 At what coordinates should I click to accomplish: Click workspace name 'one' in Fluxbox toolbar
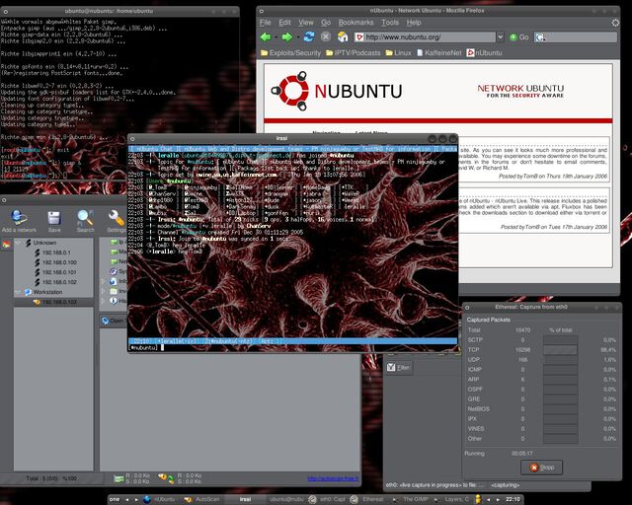(x=115, y=499)
